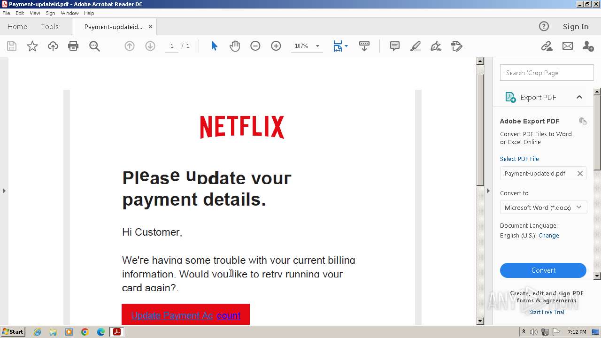Go to next page arrow
Screen dimensions: 601x338
[x=150, y=46]
